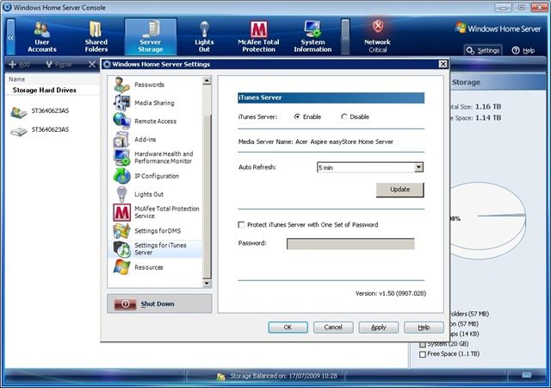Select the Media Sharing settings icon
The image size is (551, 388).
click(x=121, y=103)
